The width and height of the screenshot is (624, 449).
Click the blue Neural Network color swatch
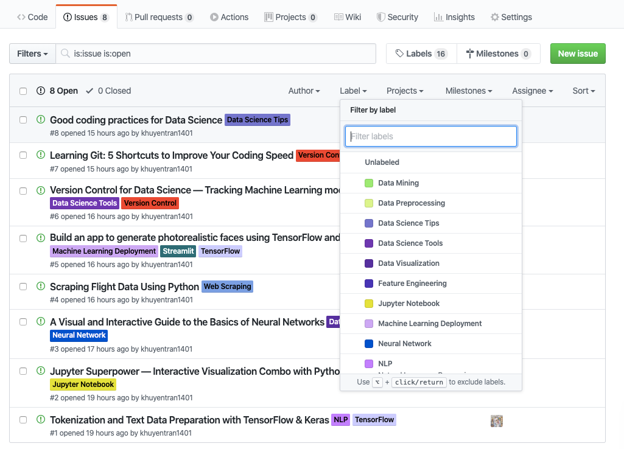[369, 344]
